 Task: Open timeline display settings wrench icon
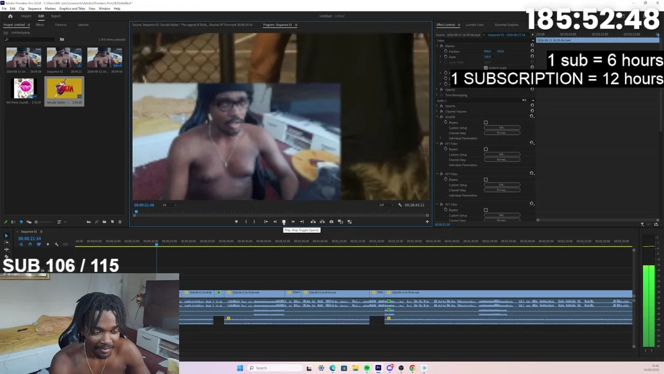tap(57, 244)
